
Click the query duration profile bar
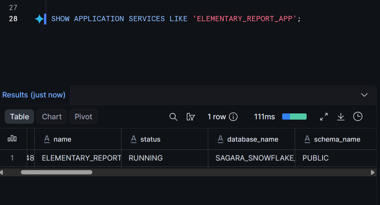tap(294, 117)
